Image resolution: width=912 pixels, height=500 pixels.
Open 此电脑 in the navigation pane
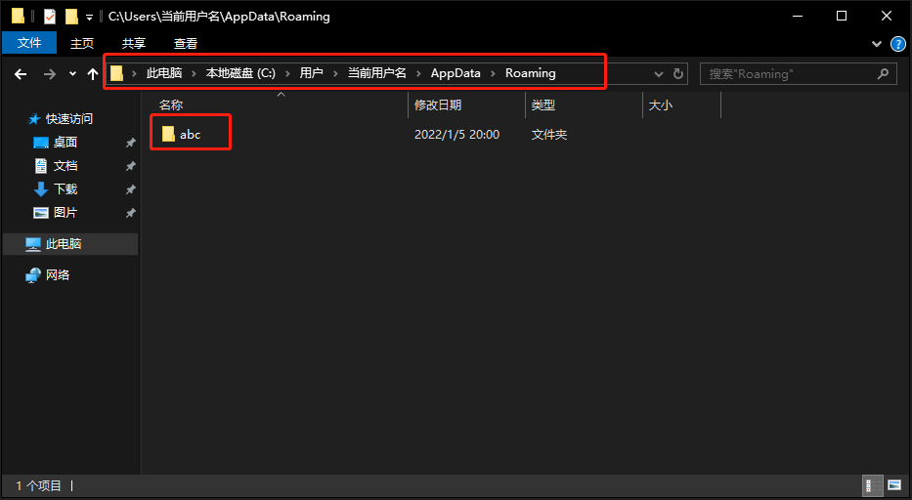64,244
